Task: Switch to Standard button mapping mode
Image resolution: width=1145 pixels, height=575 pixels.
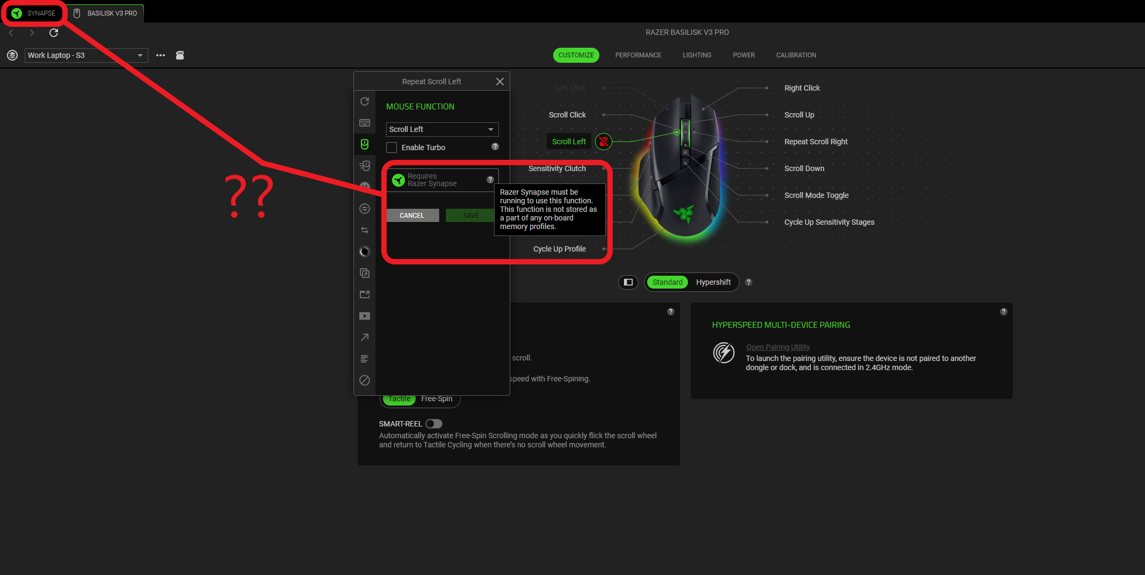Action: point(668,282)
